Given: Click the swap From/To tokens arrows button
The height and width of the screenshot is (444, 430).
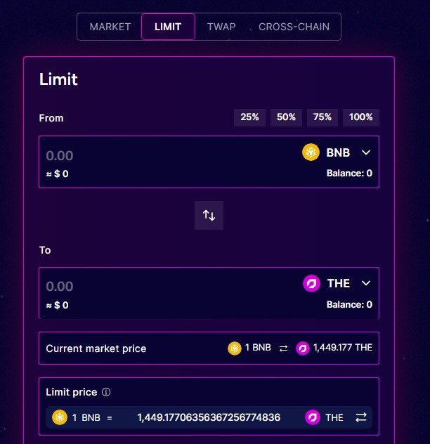Looking at the screenshot, I should [x=209, y=215].
